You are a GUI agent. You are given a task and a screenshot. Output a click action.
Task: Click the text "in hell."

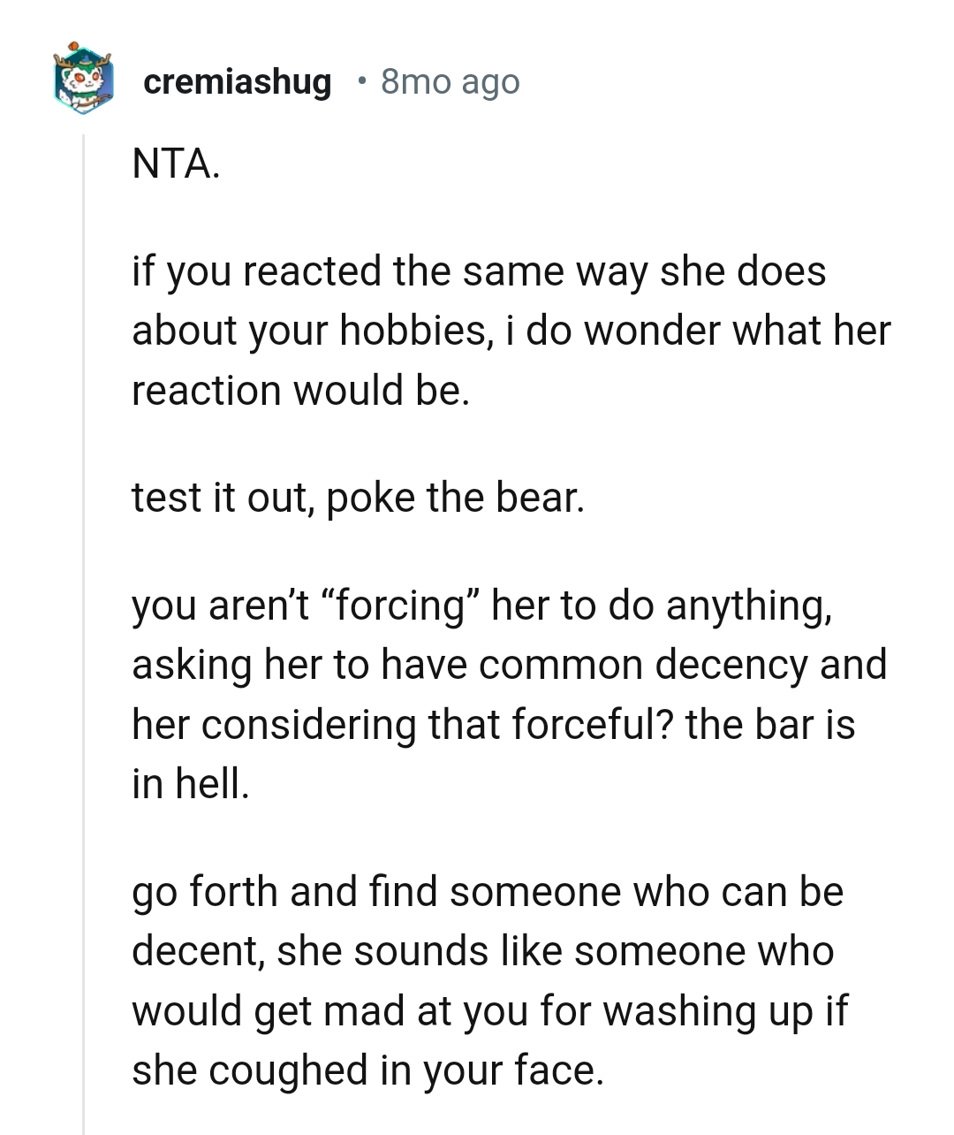[191, 784]
